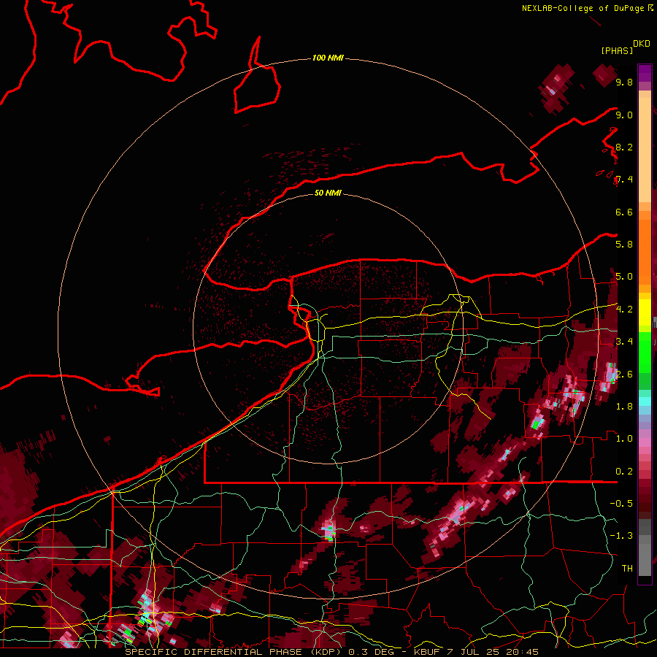Click the [PHAS] label above color bar
Image resolution: width=657 pixels, height=657 pixels.
tap(617, 51)
